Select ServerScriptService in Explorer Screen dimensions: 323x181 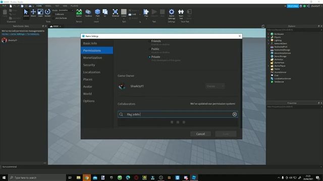pos(282,53)
